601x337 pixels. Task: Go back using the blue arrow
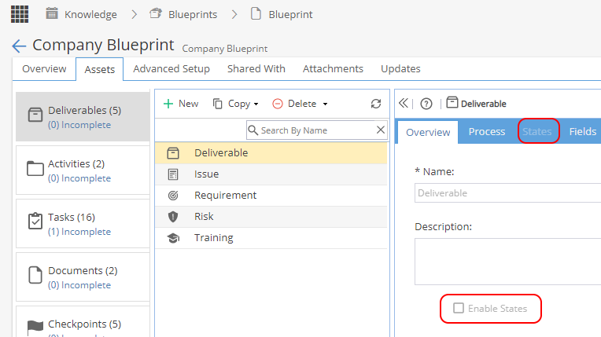(19, 46)
